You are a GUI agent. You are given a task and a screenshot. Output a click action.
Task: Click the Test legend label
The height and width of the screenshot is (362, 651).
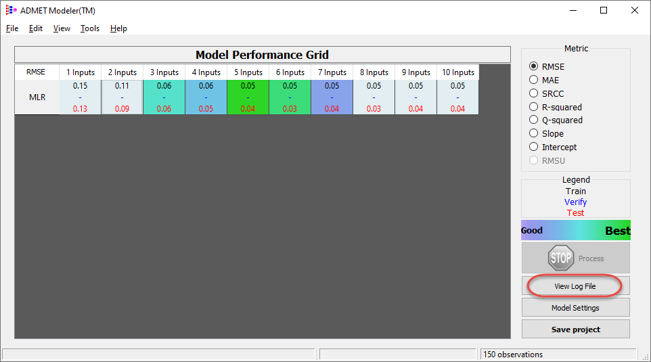coord(575,213)
